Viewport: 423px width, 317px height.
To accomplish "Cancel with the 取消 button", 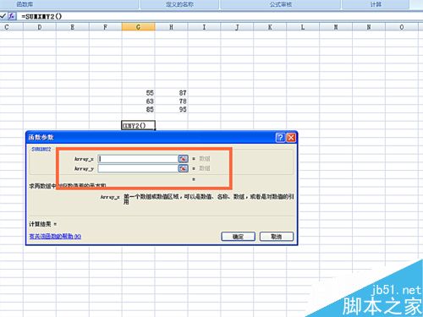I will (277, 237).
